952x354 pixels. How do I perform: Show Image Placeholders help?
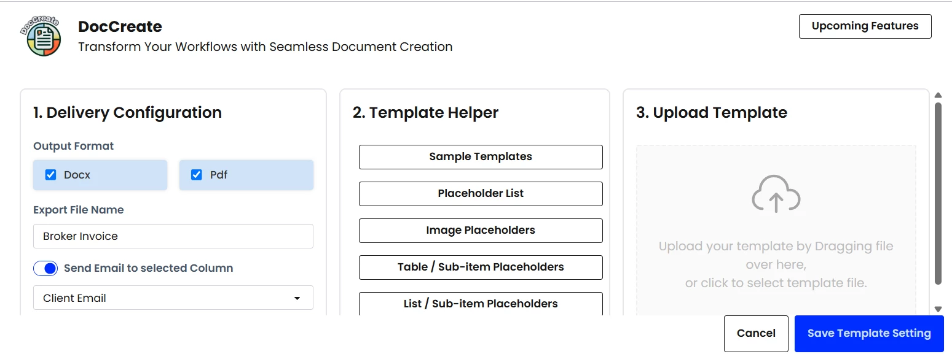coord(481,230)
